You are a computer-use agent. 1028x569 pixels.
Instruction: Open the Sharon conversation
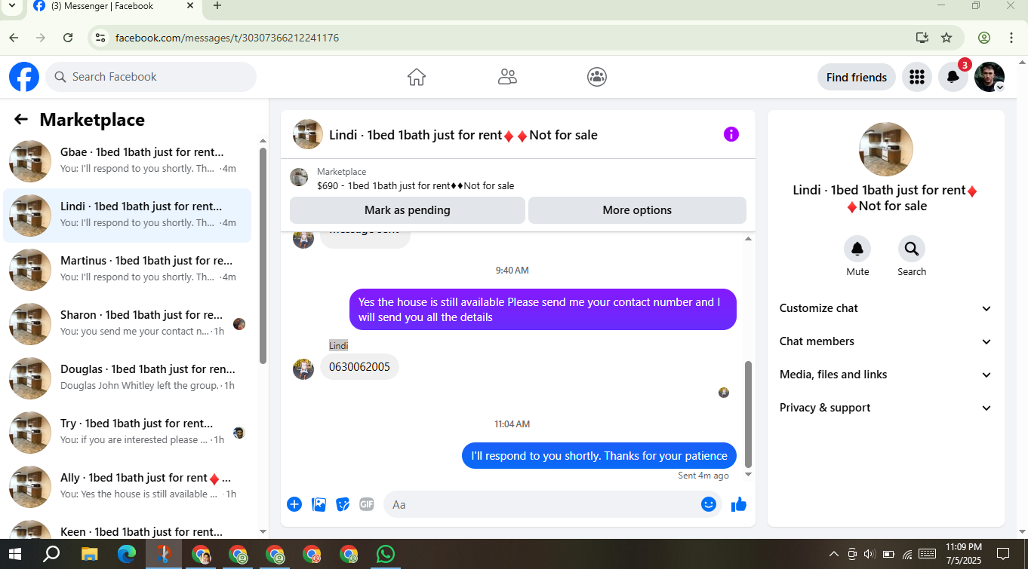[127, 323]
